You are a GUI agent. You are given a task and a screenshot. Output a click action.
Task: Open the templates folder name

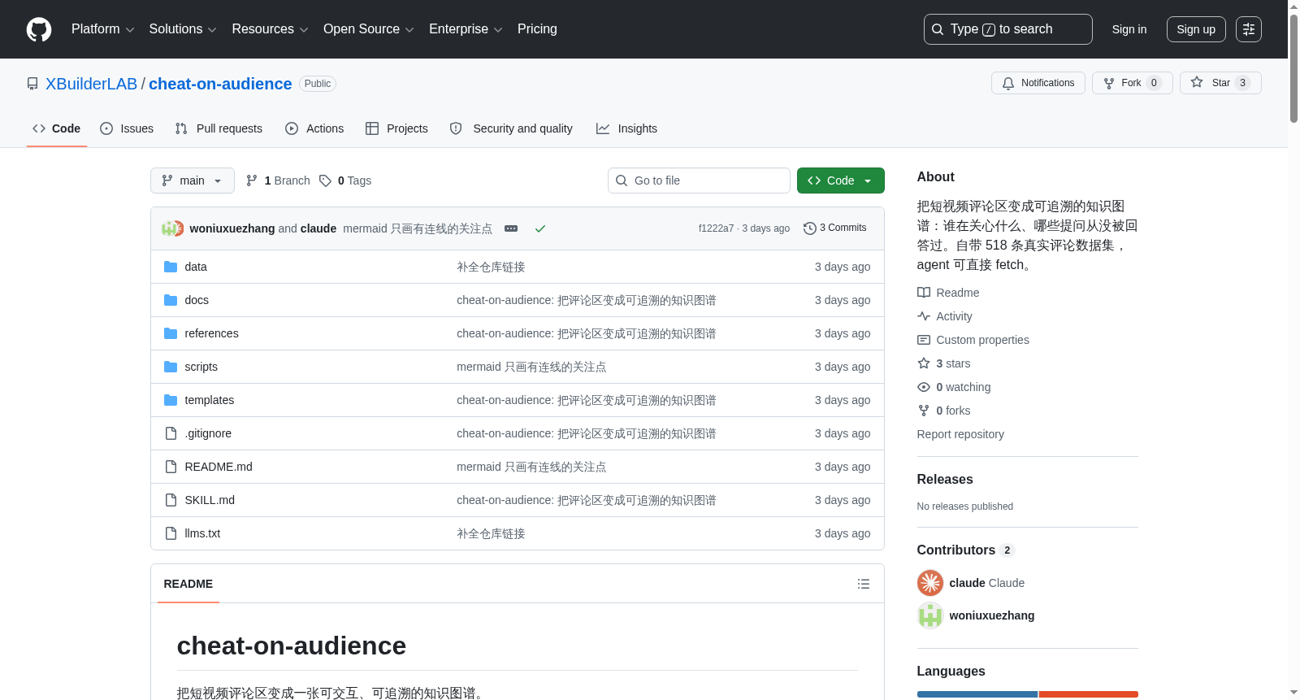coord(209,400)
